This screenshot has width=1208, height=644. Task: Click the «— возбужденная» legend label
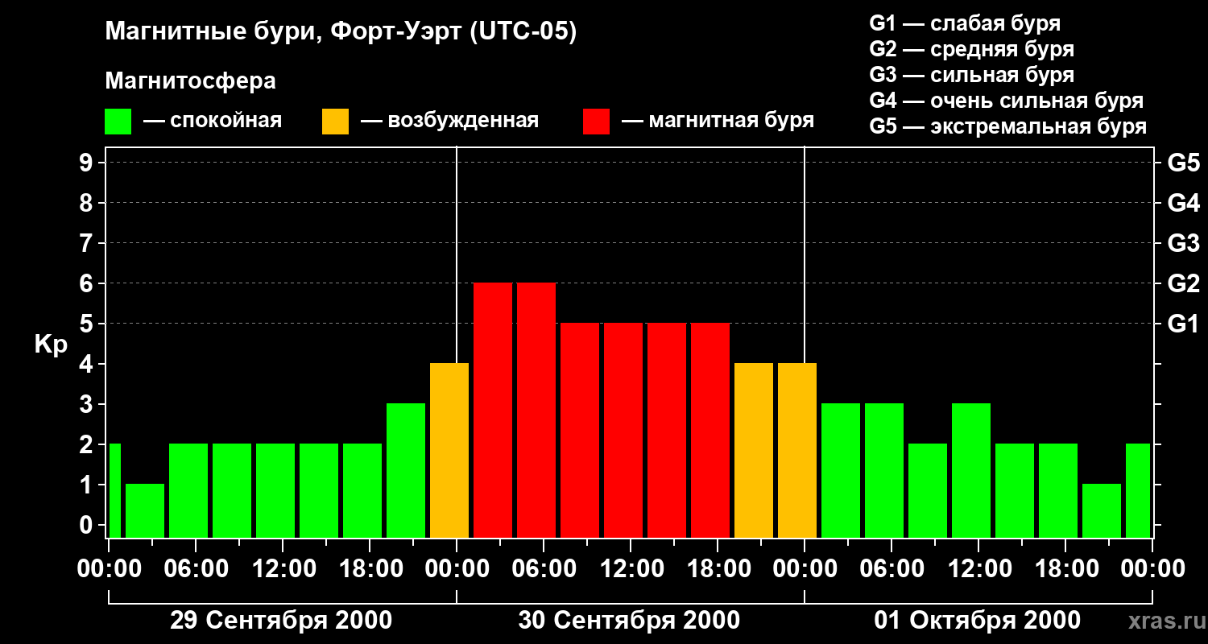449,121
